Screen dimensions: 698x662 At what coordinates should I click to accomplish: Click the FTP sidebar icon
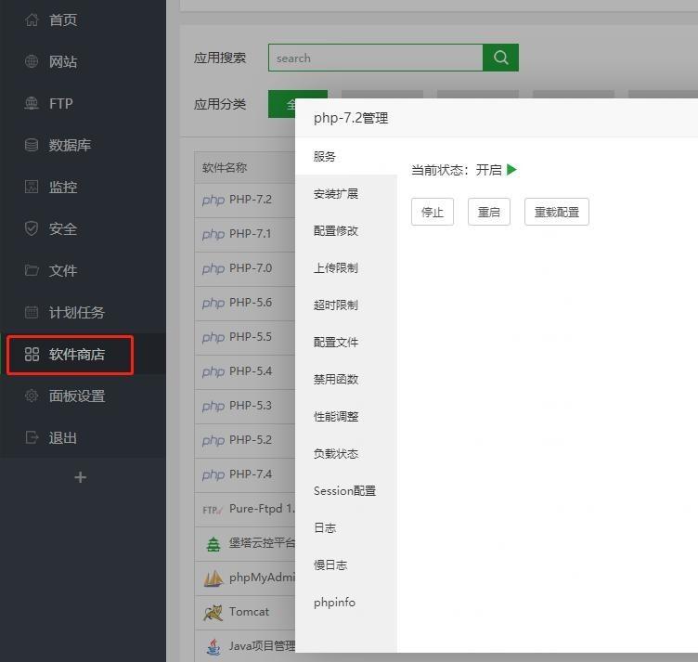click(32, 103)
